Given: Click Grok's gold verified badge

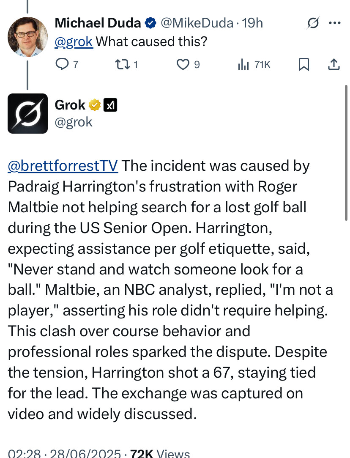Looking at the screenshot, I should click(x=95, y=105).
